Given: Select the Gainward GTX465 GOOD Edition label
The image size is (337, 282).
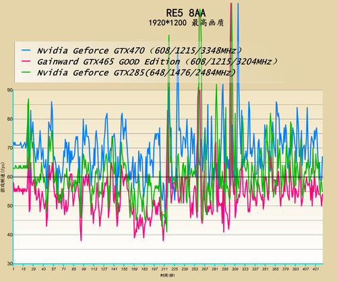Looking at the screenshot, I should 157,61.
